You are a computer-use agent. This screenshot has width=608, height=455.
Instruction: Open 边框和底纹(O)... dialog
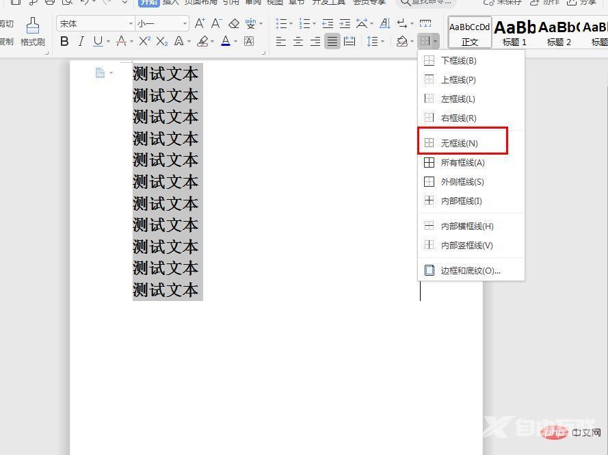470,270
